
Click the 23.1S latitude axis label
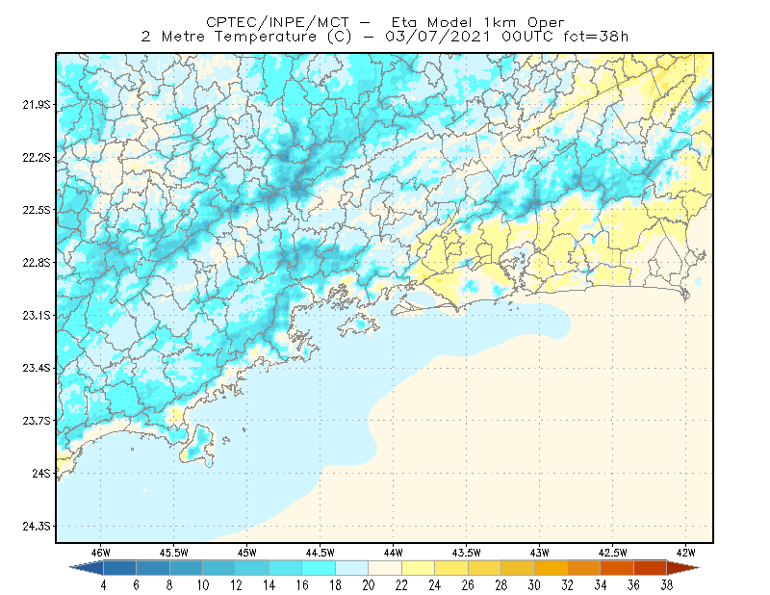(x=37, y=315)
